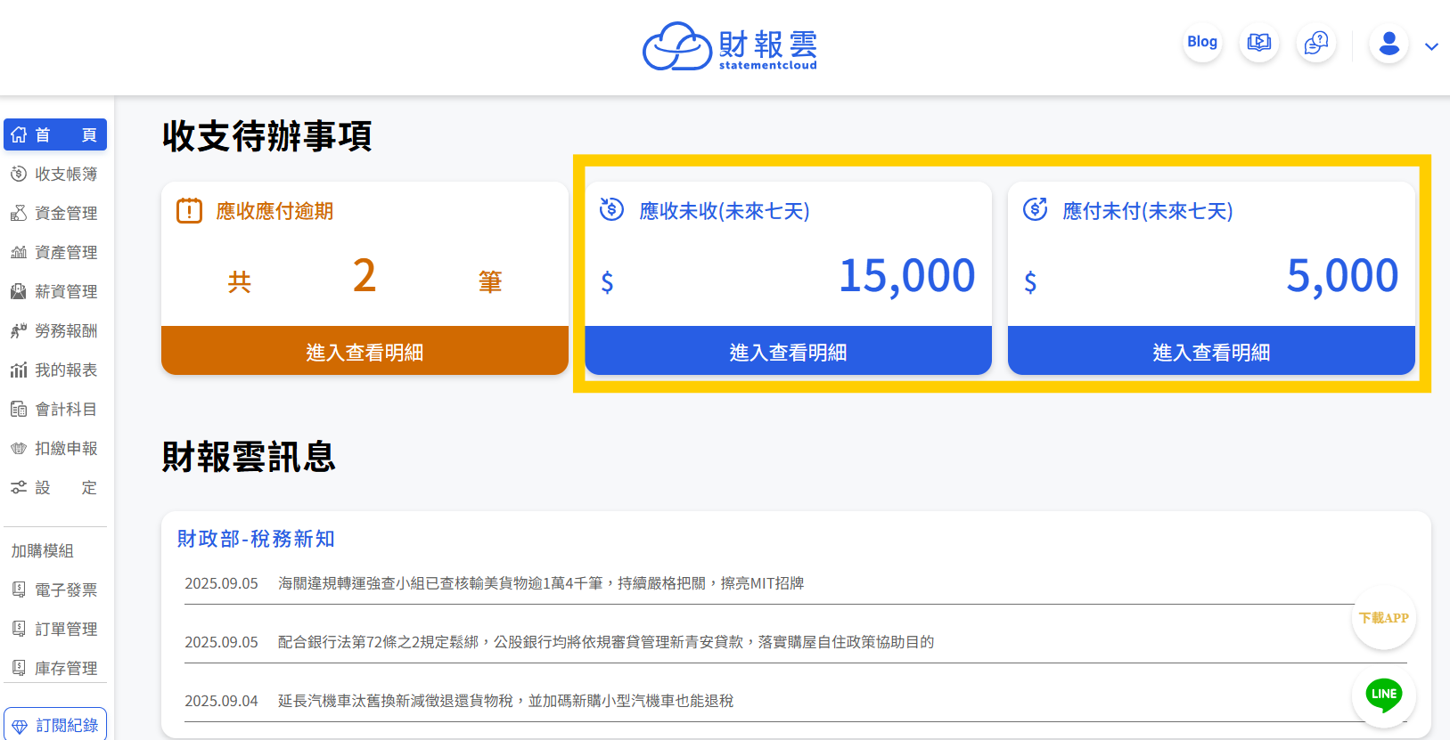Tap the 下載APP floating button

[1383, 618]
